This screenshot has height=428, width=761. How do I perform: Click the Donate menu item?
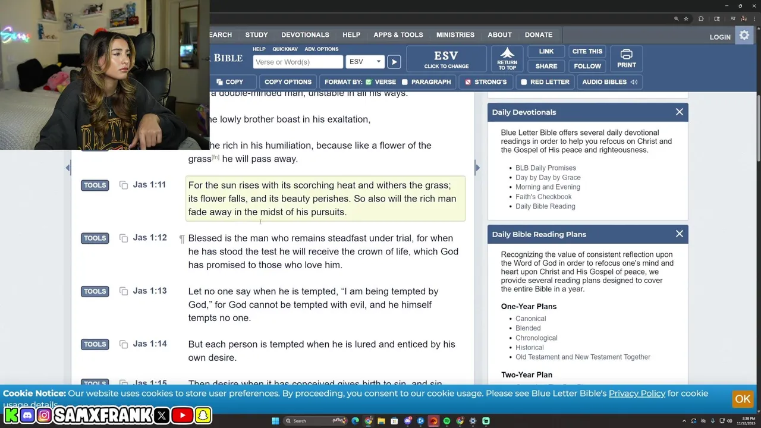coord(539,35)
